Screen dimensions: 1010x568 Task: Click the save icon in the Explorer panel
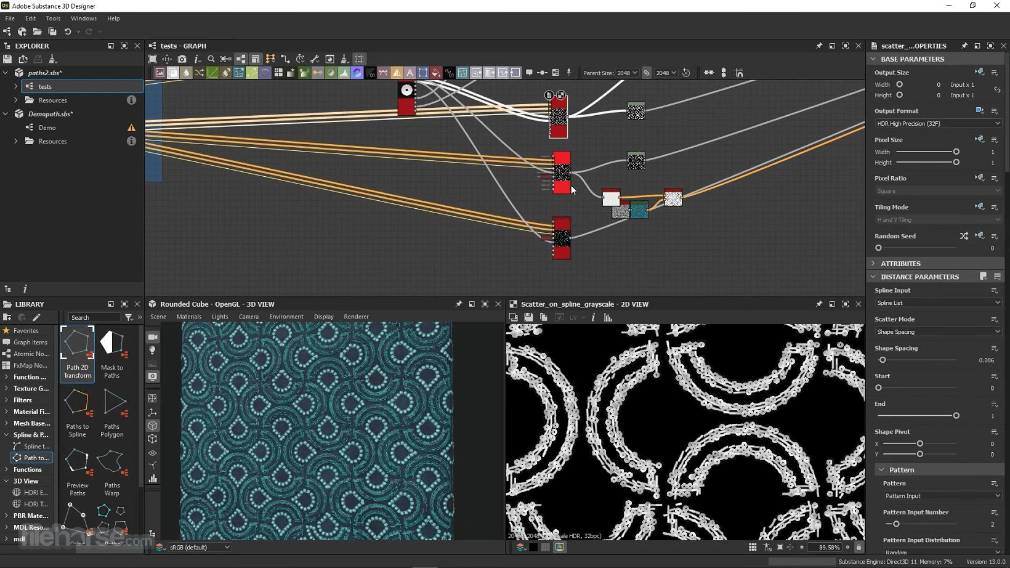(7, 59)
